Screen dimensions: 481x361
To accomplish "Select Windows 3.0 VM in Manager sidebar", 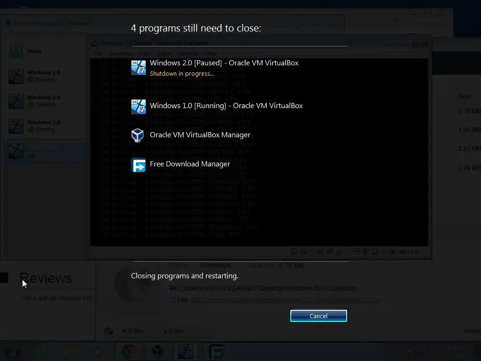I will 45,126.
